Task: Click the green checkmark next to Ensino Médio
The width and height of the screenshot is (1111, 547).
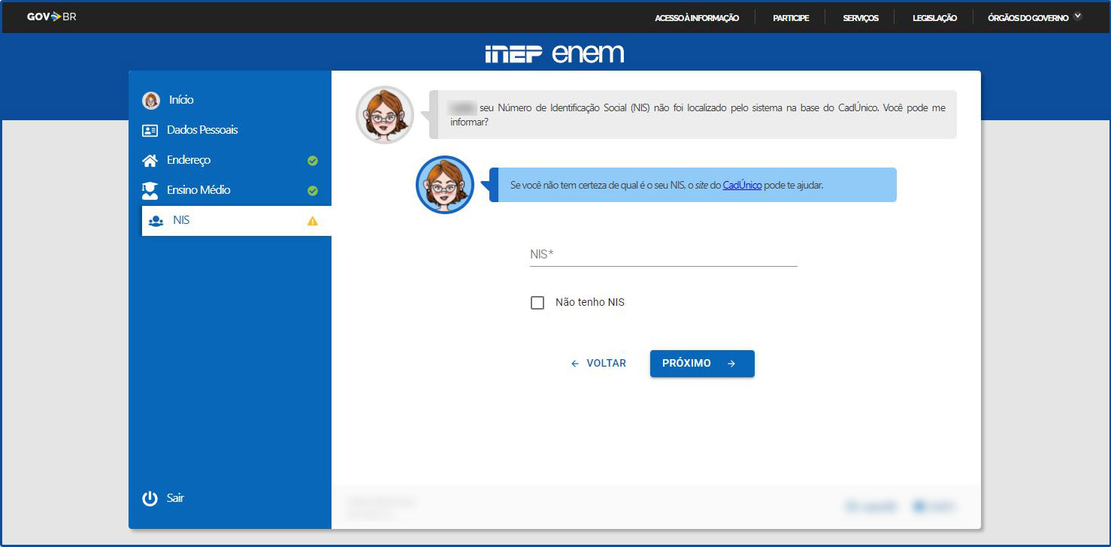Action: tap(313, 191)
